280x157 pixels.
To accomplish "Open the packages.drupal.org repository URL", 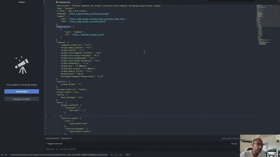I will [x=88, y=34].
